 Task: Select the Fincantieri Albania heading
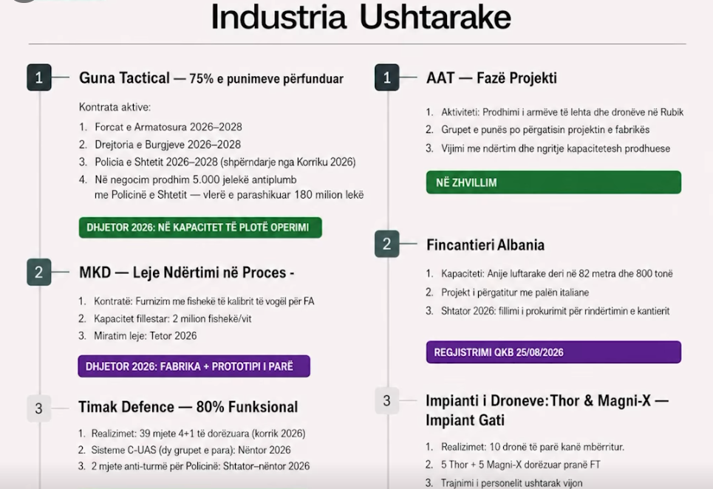pos(485,245)
